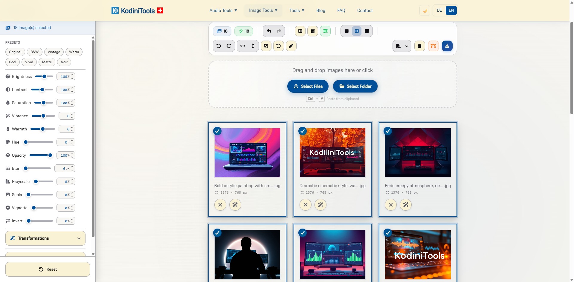This screenshot has width=574, height=282.
Task: Flip images vertically
Action: [253, 46]
